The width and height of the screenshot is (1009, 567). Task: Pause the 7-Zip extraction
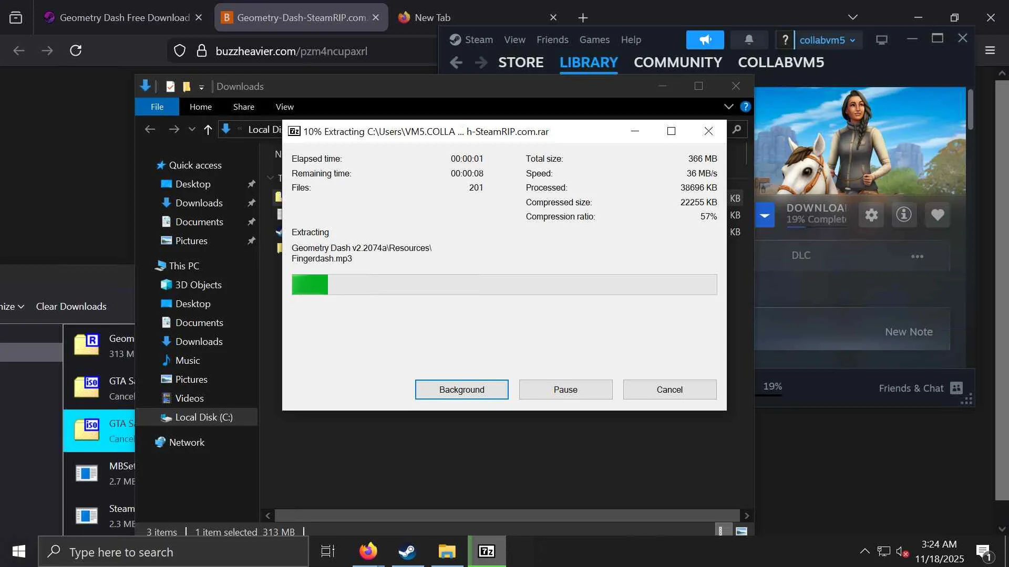tap(565, 390)
